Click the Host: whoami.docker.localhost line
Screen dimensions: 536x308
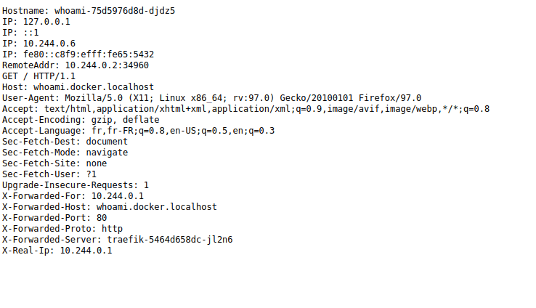pos(78,87)
